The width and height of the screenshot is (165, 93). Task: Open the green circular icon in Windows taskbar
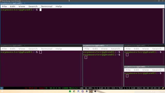(x=70, y=91)
